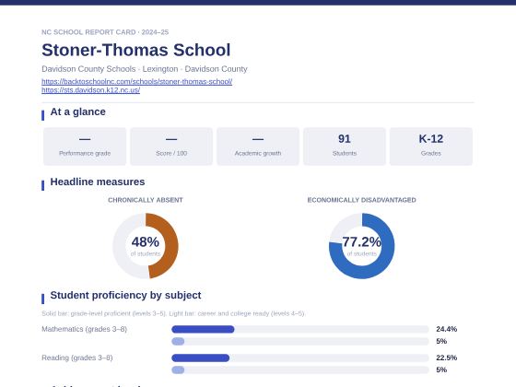The image size is (516, 387).
Task: Click the 48% chronically absent donut chart
Action: pos(146,246)
